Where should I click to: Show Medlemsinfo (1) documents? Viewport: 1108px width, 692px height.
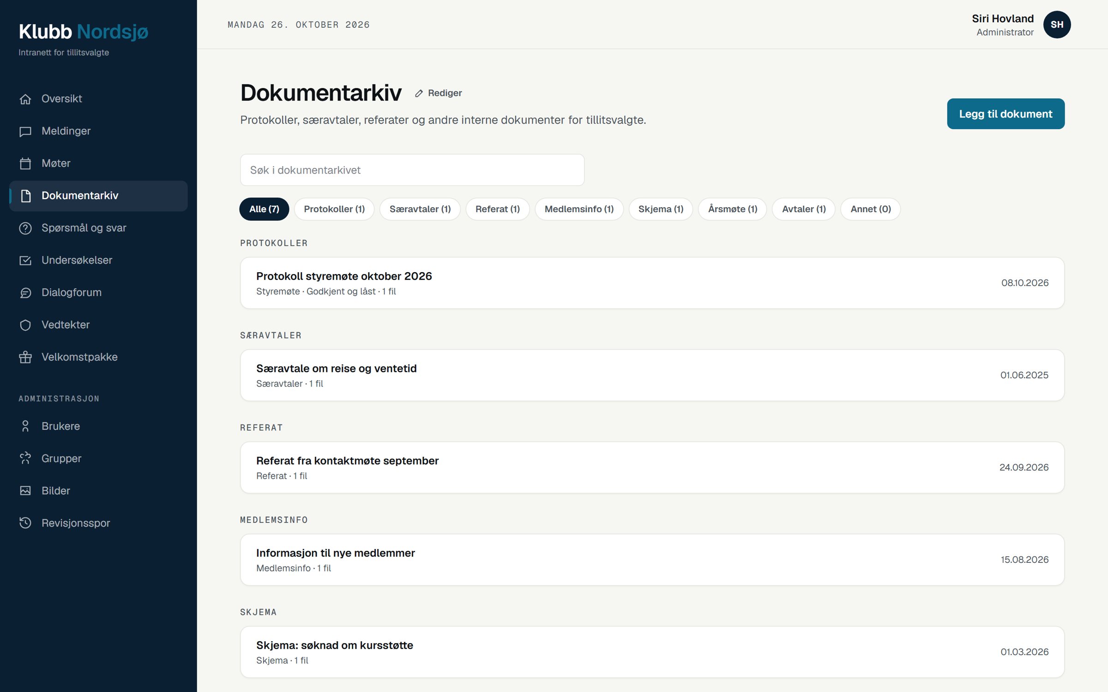(x=579, y=209)
